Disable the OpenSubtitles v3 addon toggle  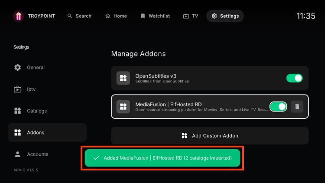(x=294, y=78)
